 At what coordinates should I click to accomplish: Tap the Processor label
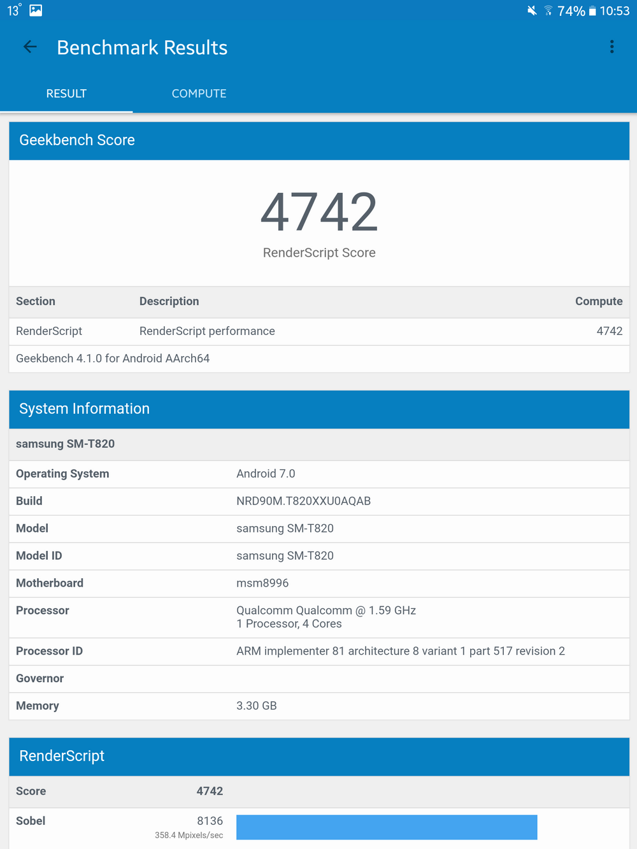click(x=43, y=611)
